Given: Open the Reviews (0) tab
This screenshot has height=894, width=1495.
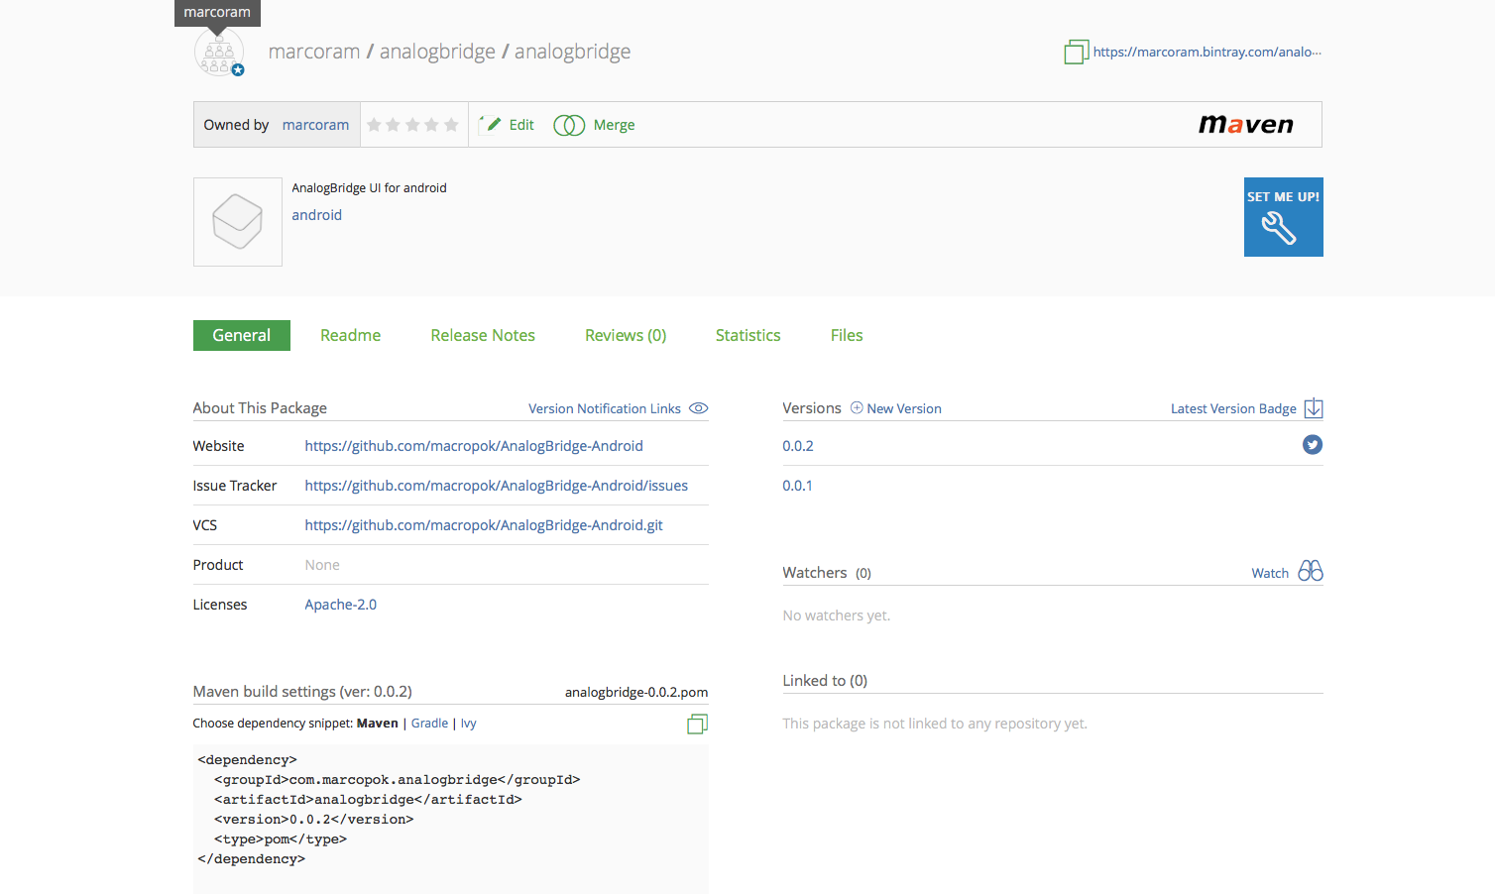Looking at the screenshot, I should [626, 335].
